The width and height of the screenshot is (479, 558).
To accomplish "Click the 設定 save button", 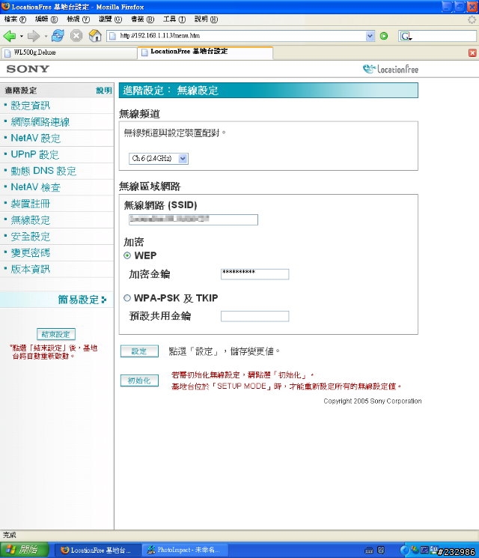I will pos(139,351).
